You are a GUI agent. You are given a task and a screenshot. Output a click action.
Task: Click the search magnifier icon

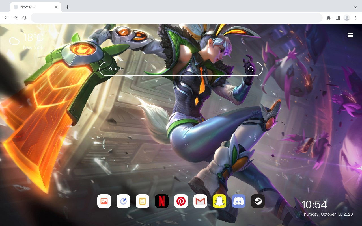(251, 69)
